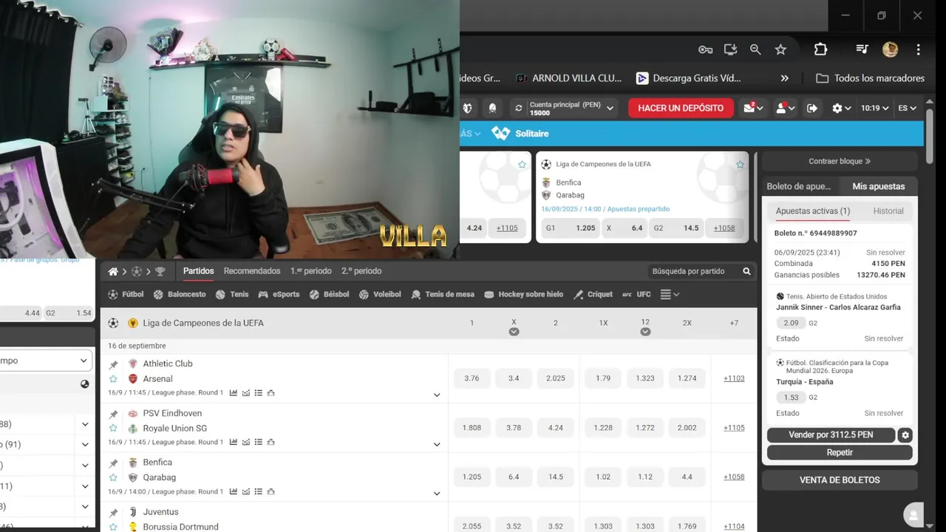Click VENTA DE BOLETOS button
This screenshot has width=946, height=532.
[840, 480]
